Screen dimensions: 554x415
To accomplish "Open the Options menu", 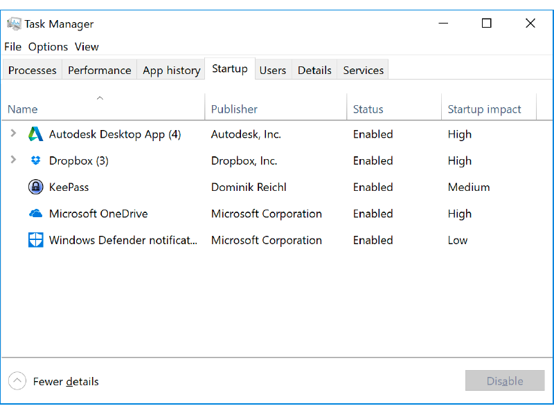I will pos(48,46).
